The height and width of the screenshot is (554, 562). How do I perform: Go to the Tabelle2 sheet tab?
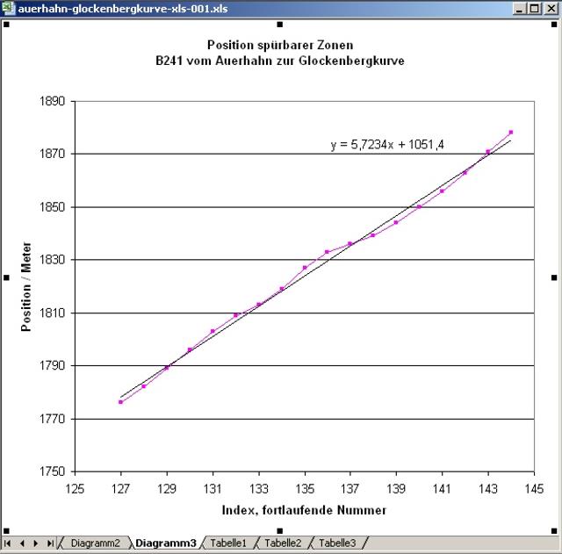283,543
